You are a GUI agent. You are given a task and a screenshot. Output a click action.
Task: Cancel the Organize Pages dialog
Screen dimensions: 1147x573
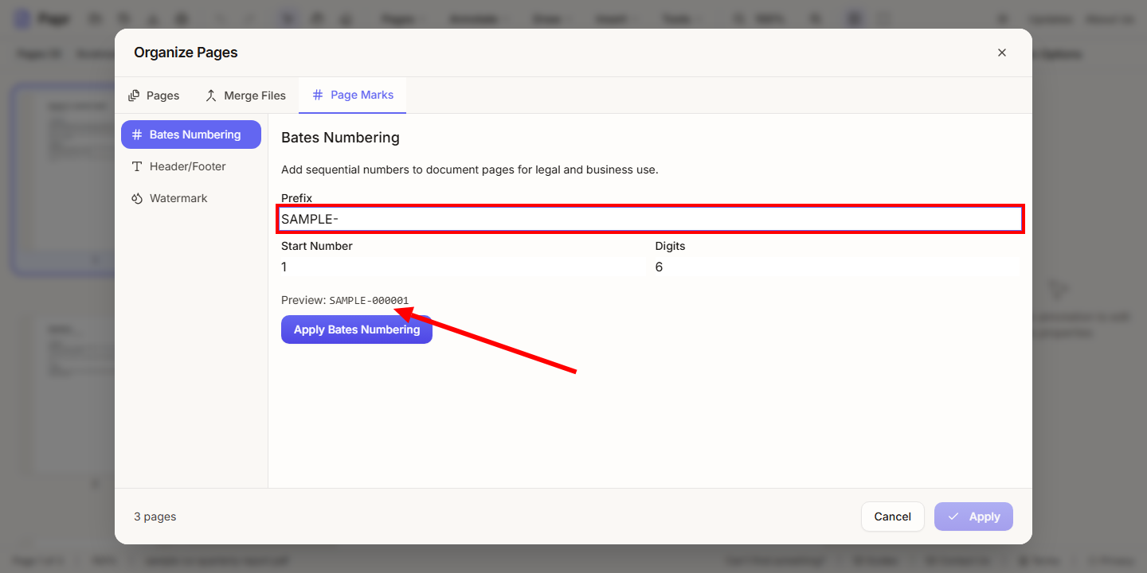(892, 516)
